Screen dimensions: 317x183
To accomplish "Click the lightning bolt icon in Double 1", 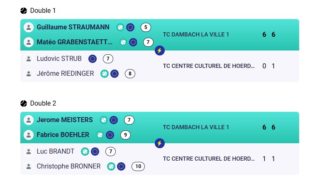I will (159, 51).
